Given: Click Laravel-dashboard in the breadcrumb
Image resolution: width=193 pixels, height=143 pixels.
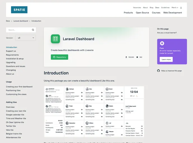Looking at the screenshot, I should [x=21, y=21].
